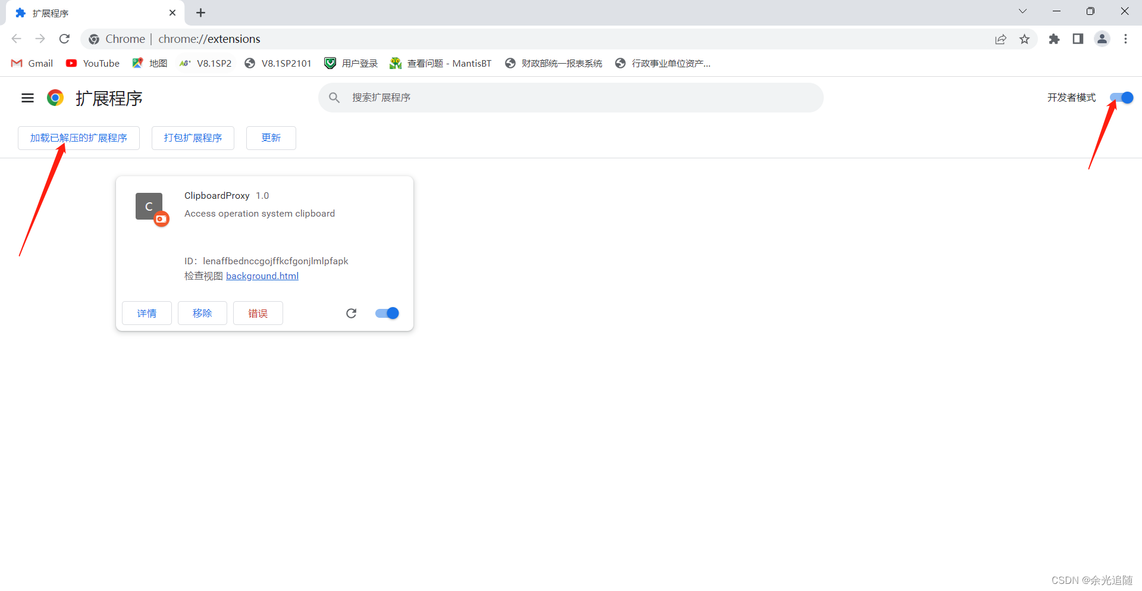Open the share dialog from the toolbar
The width and height of the screenshot is (1142, 591).
1001,39
